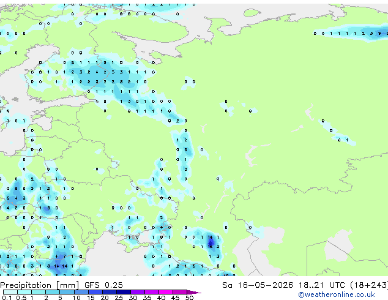Click the legend label '45'

pyautogui.click(x=175, y=298)
